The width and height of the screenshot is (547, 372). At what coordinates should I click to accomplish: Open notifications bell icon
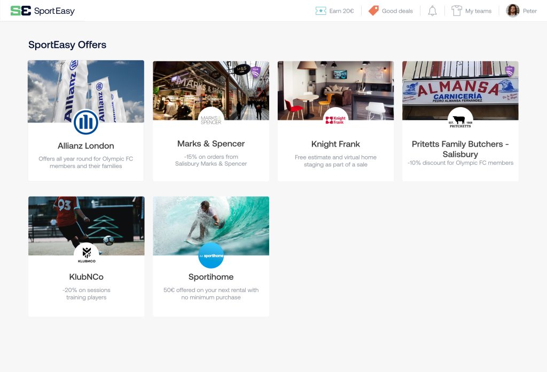(432, 11)
